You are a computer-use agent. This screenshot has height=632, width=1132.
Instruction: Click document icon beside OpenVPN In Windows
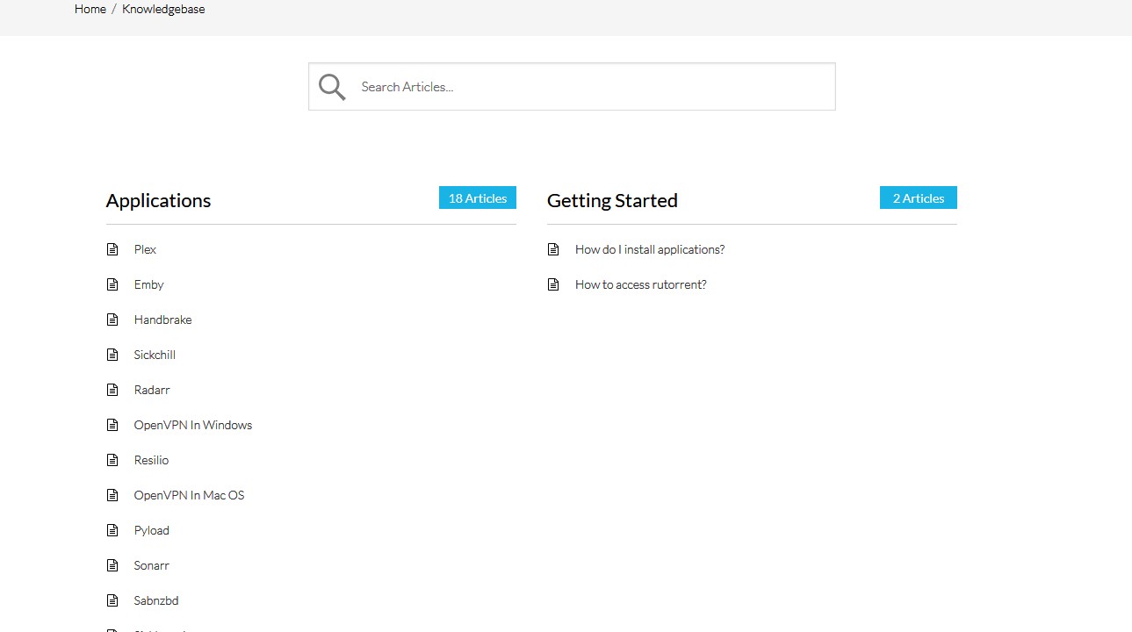coord(112,425)
